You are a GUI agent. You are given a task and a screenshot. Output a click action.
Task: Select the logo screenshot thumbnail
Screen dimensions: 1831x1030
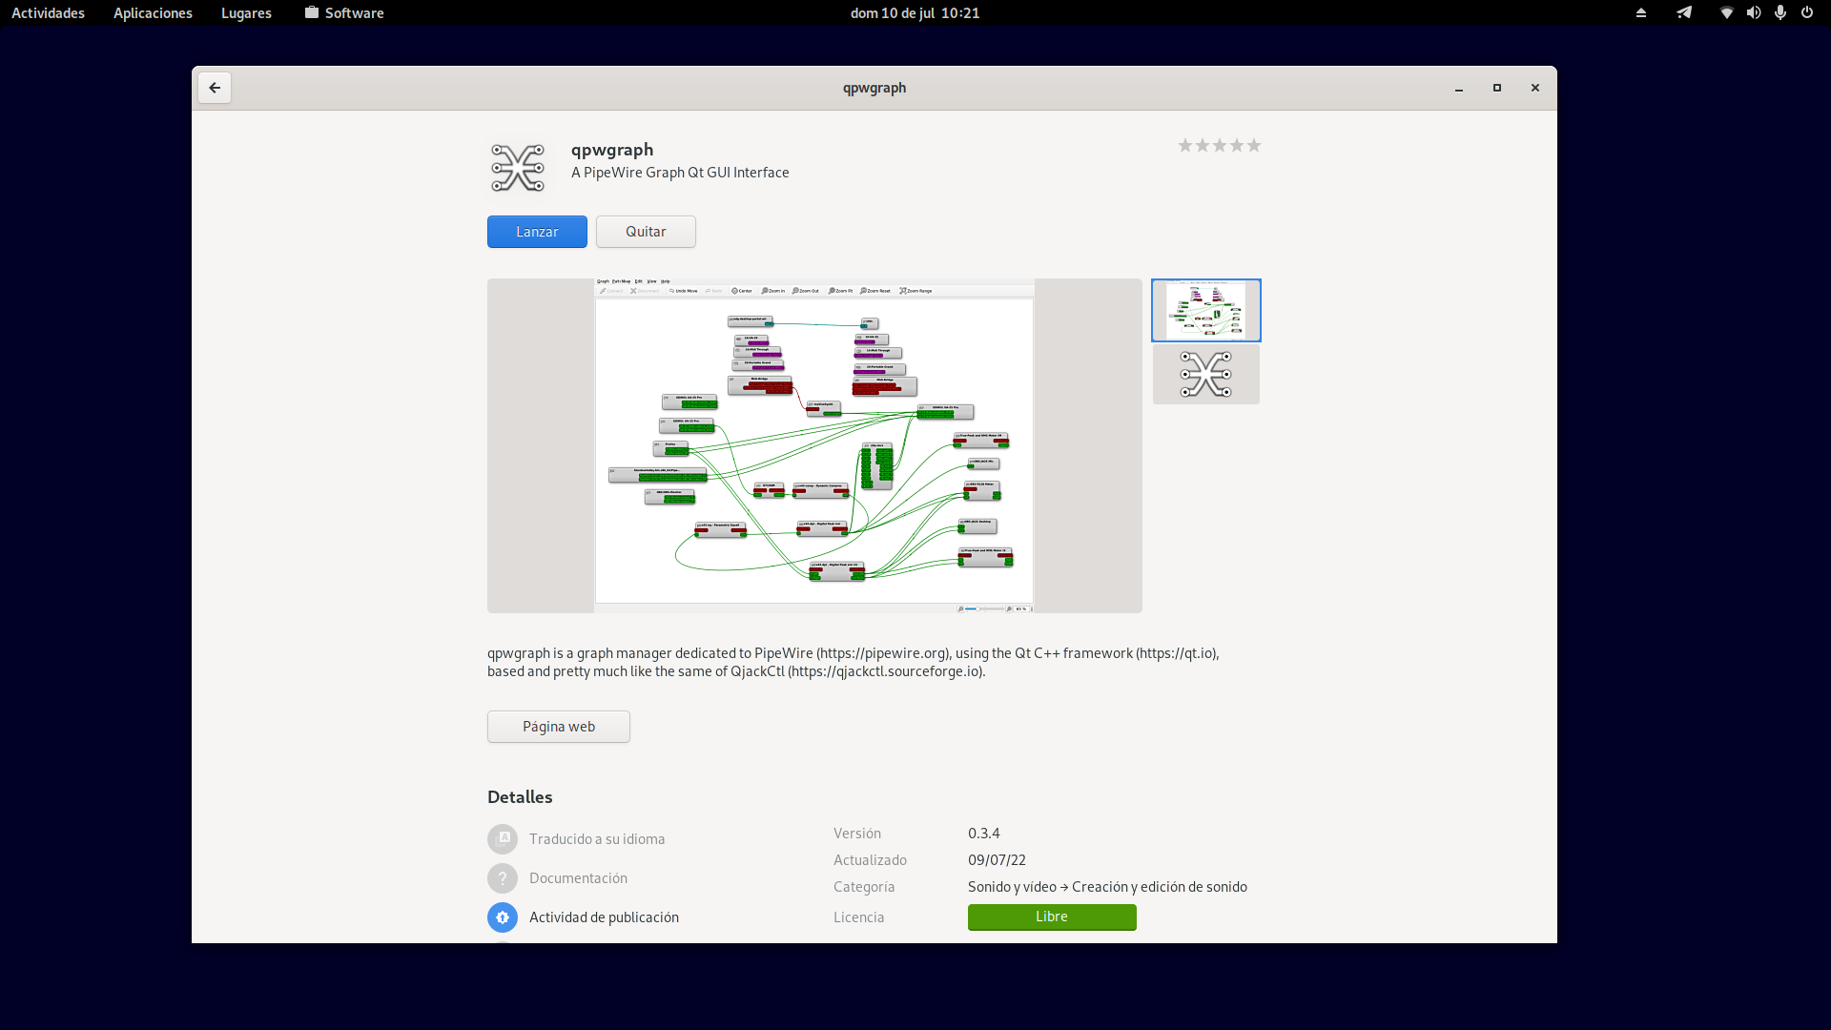(x=1205, y=375)
